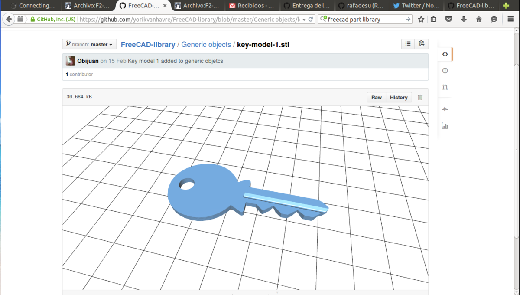The image size is (520, 295).
Task: Open the Issues sidebar icon
Action: (445, 71)
